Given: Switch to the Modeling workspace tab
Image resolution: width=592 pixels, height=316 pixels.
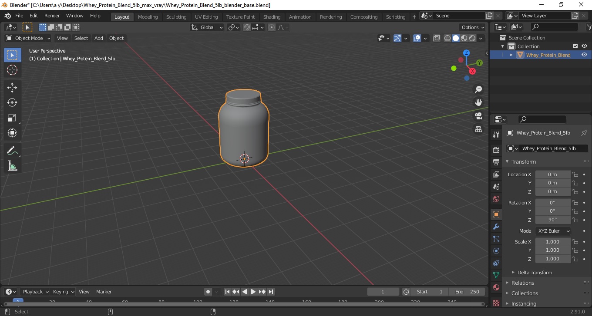Looking at the screenshot, I should [148, 16].
